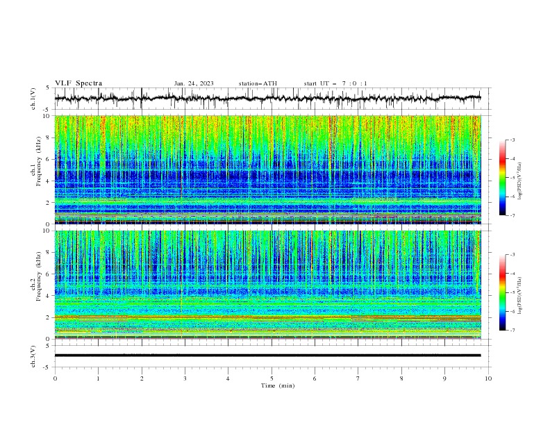
Task: Click the time axis end tick label "10"
Action: coord(488,378)
